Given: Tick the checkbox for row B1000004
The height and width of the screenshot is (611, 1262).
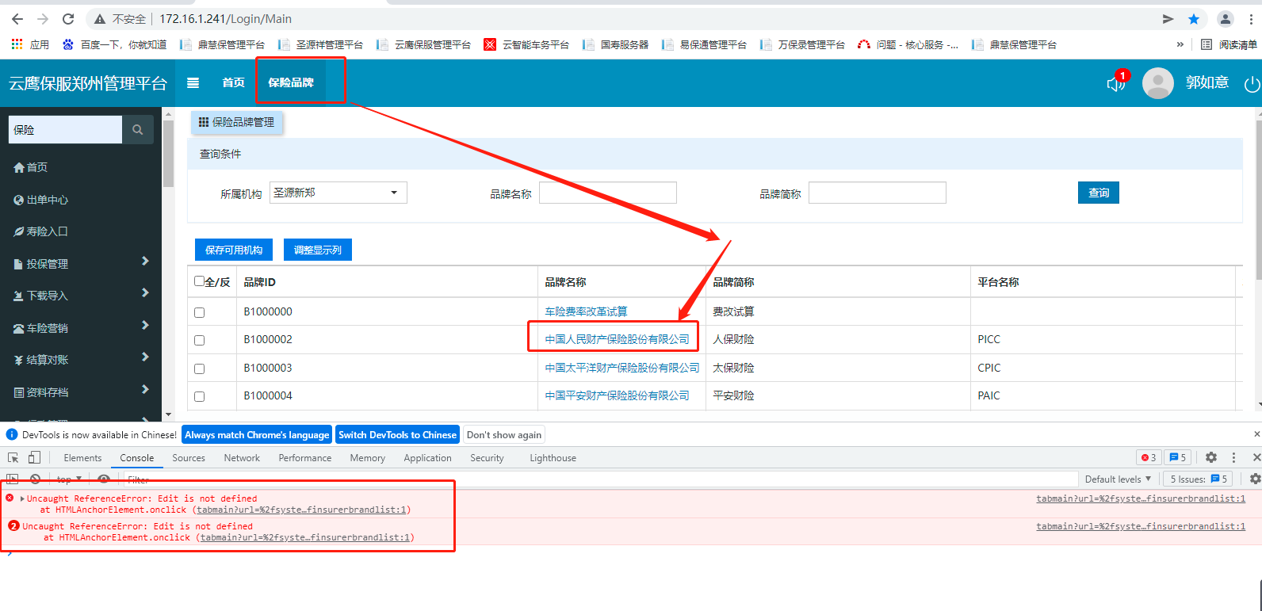Looking at the screenshot, I should tap(200, 396).
